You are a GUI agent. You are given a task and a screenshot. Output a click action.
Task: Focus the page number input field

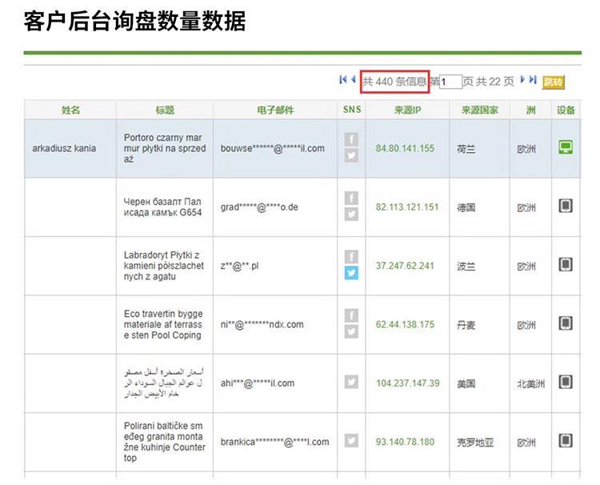point(450,82)
